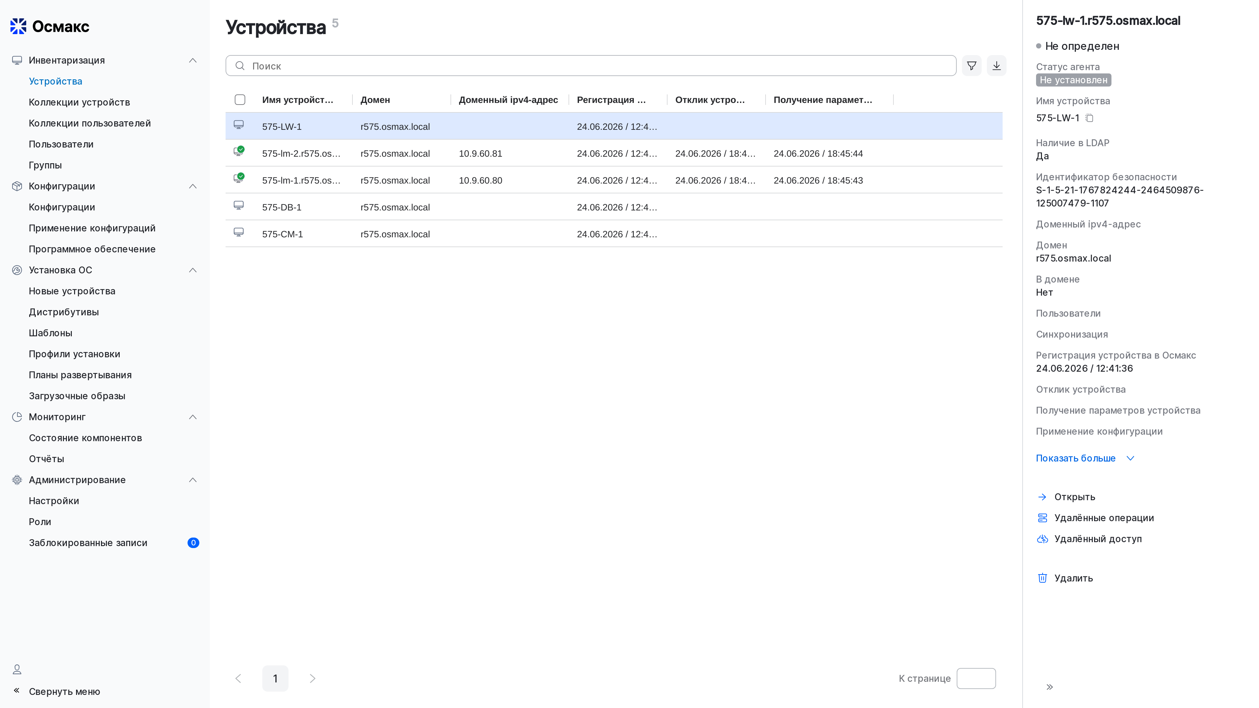Sort by Имя устройства column header
The image size is (1259, 708).
click(298, 100)
